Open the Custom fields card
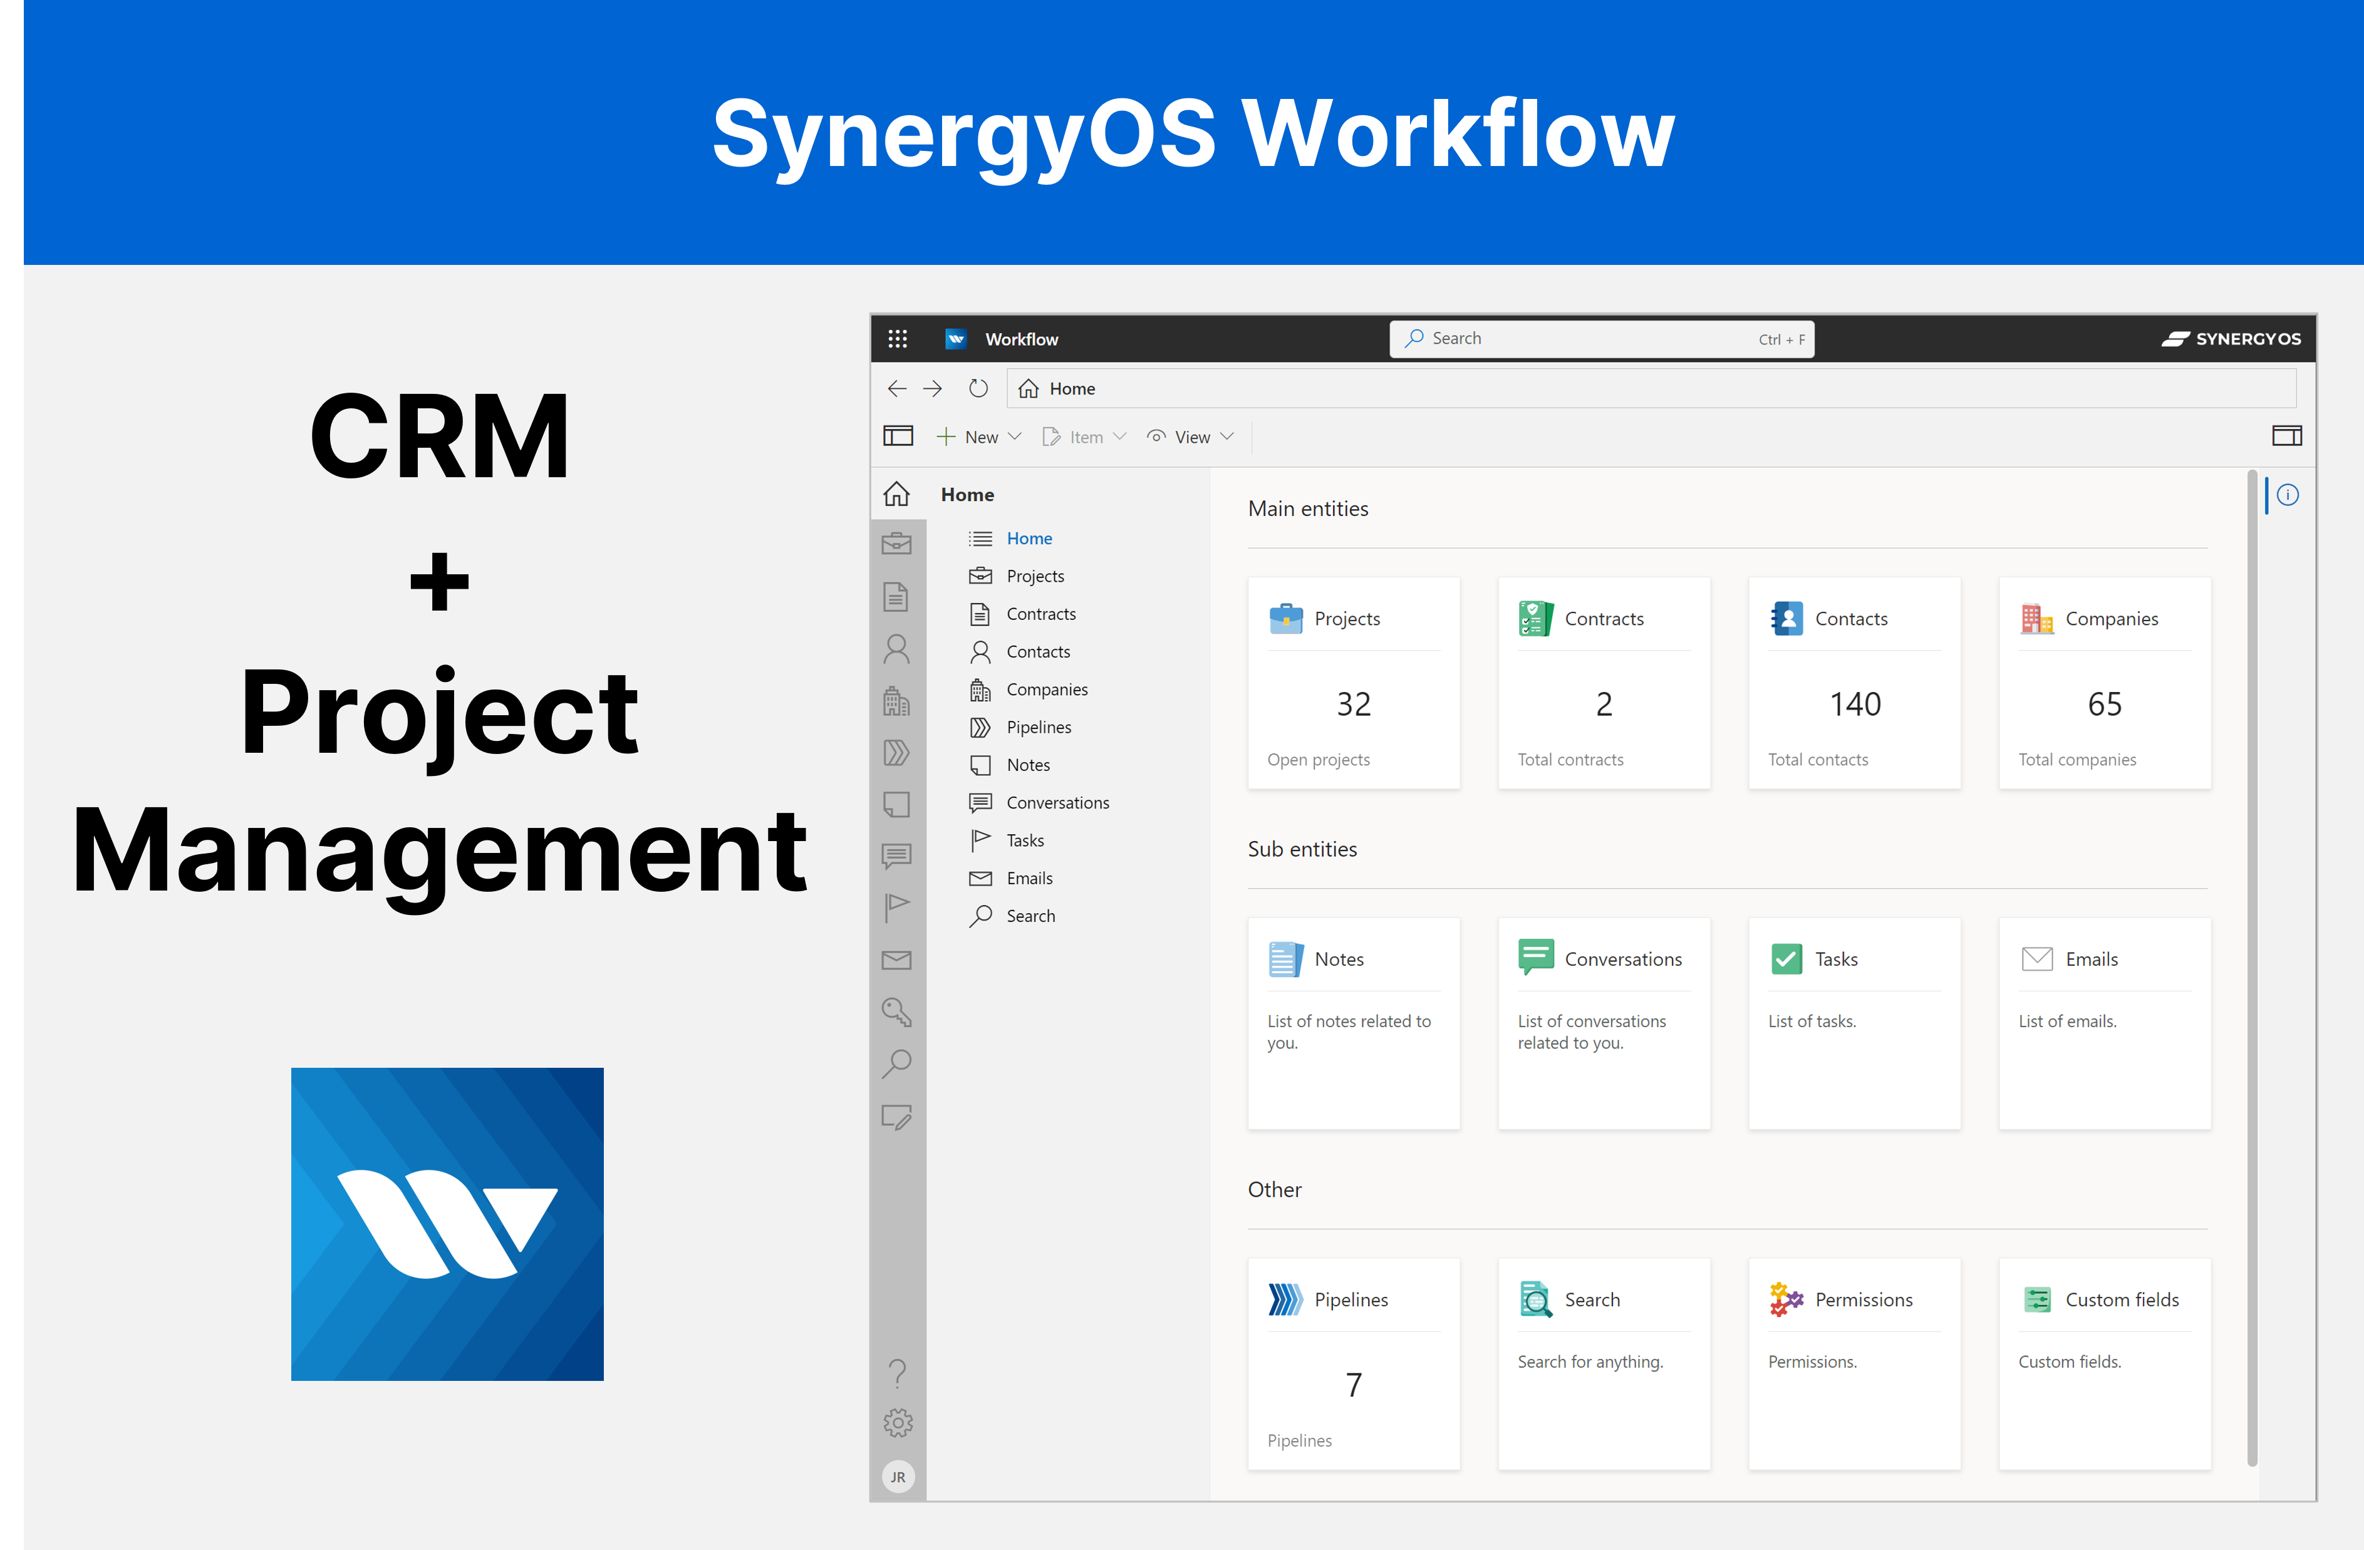Viewport: 2364px width, 1550px height. point(2105,1365)
